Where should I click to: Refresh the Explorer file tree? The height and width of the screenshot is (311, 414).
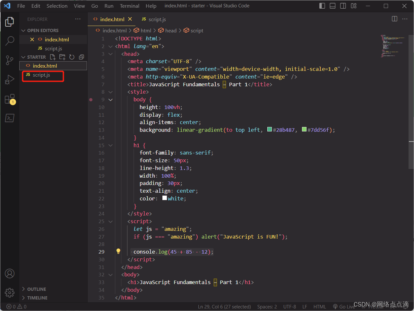[x=72, y=57]
